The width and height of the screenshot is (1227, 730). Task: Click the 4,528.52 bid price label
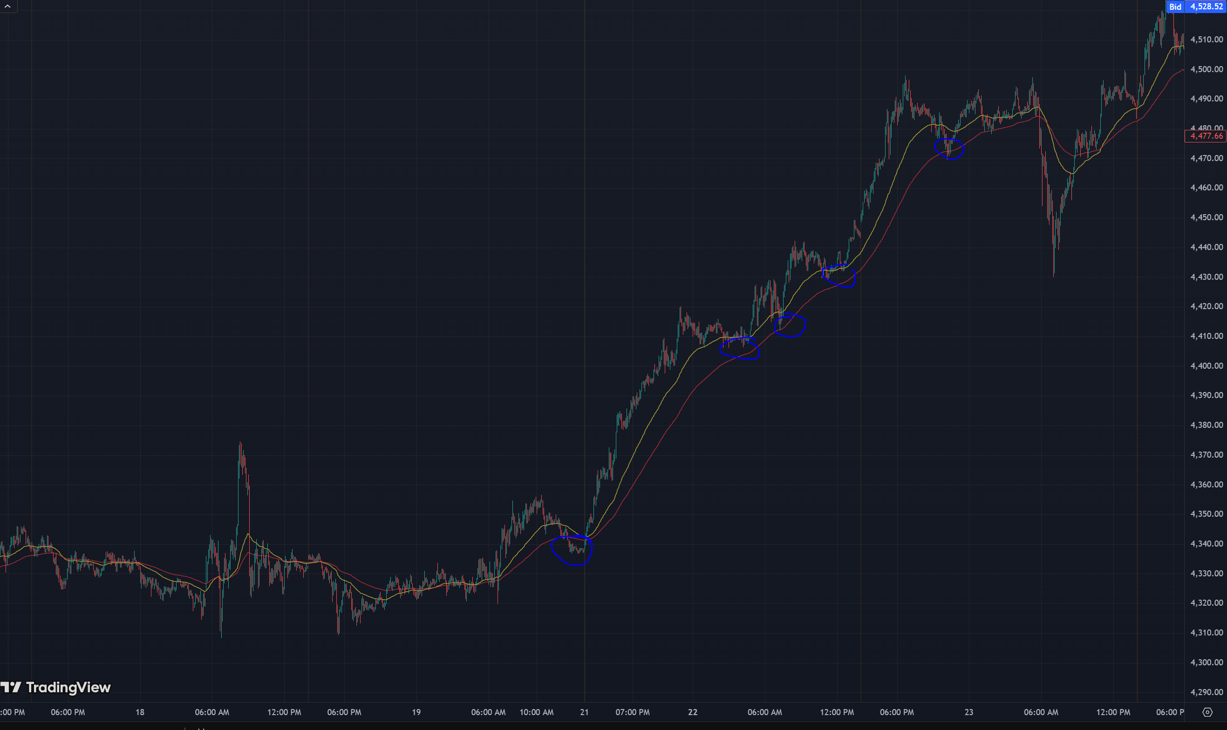tap(1207, 7)
